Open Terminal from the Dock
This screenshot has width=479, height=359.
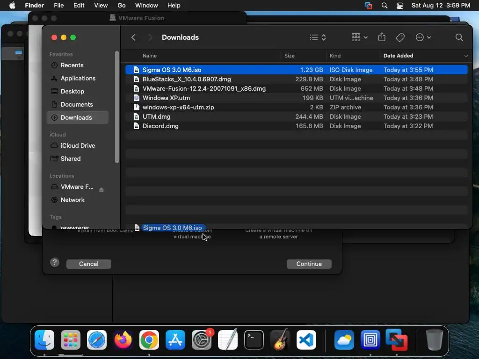pyautogui.click(x=254, y=340)
